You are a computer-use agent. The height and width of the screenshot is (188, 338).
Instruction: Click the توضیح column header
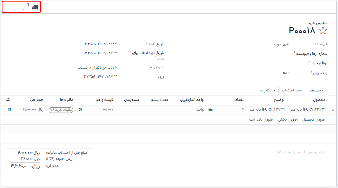[279, 100]
